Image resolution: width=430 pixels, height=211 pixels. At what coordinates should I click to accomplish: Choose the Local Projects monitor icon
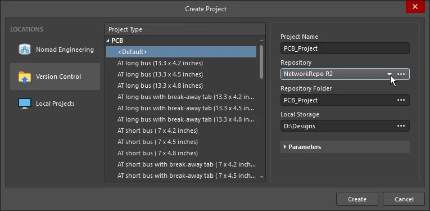[25, 104]
